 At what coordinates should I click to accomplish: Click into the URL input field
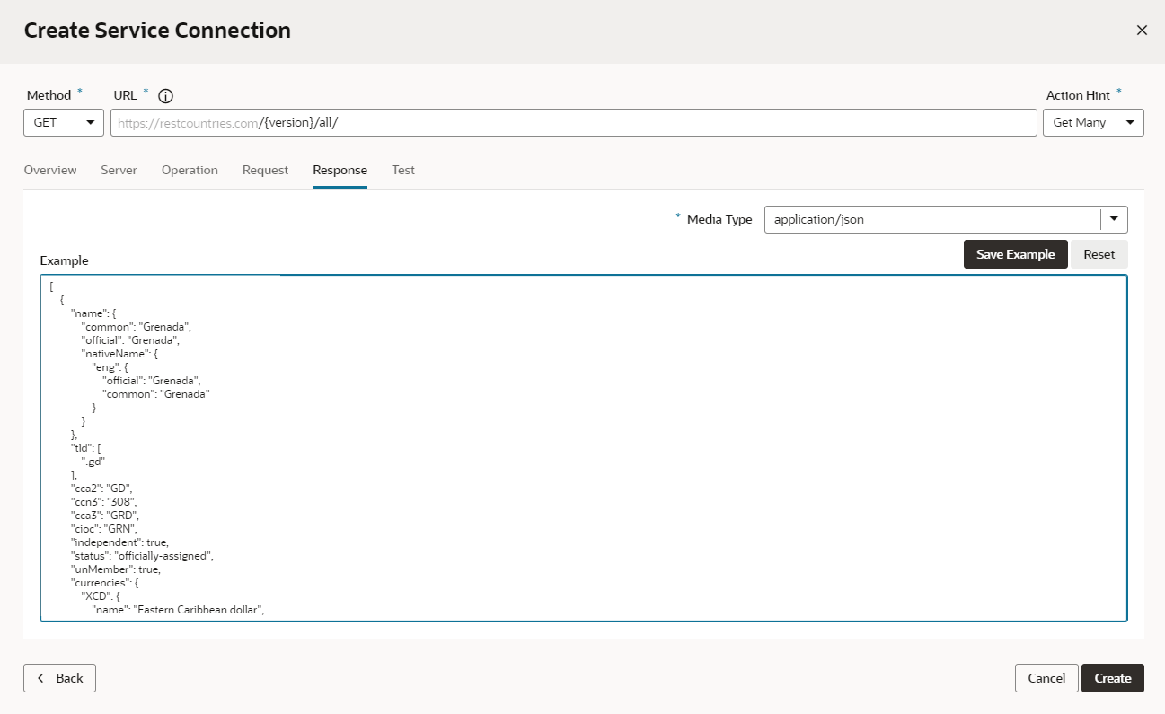574,122
